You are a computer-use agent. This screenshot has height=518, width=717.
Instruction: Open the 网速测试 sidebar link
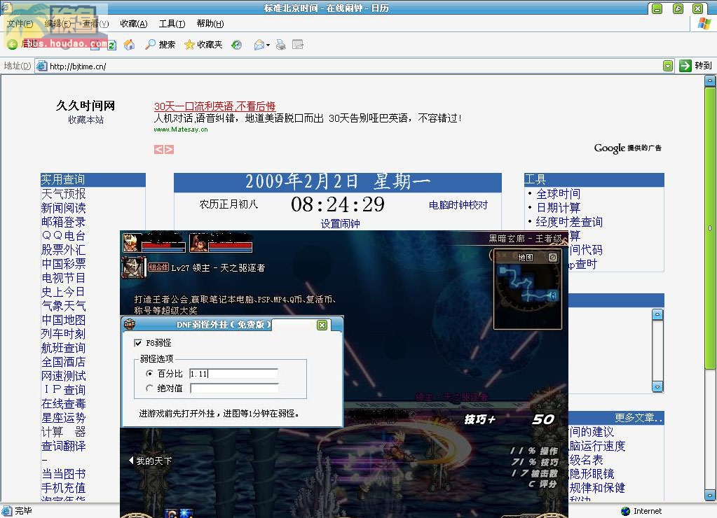click(64, 376)
